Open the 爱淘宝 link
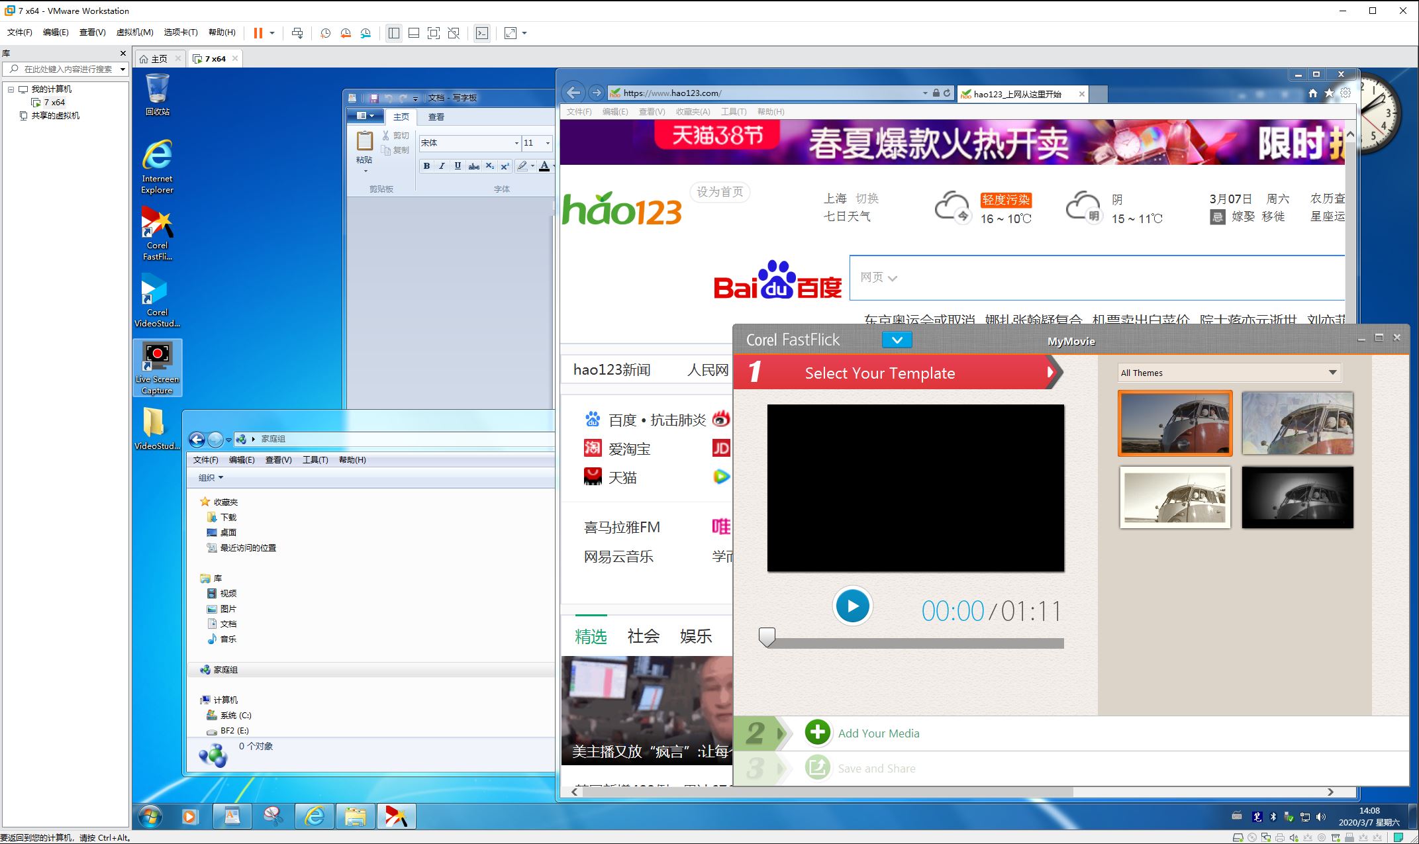Screen dimensions: 1419x844 [x=629, y=449]
